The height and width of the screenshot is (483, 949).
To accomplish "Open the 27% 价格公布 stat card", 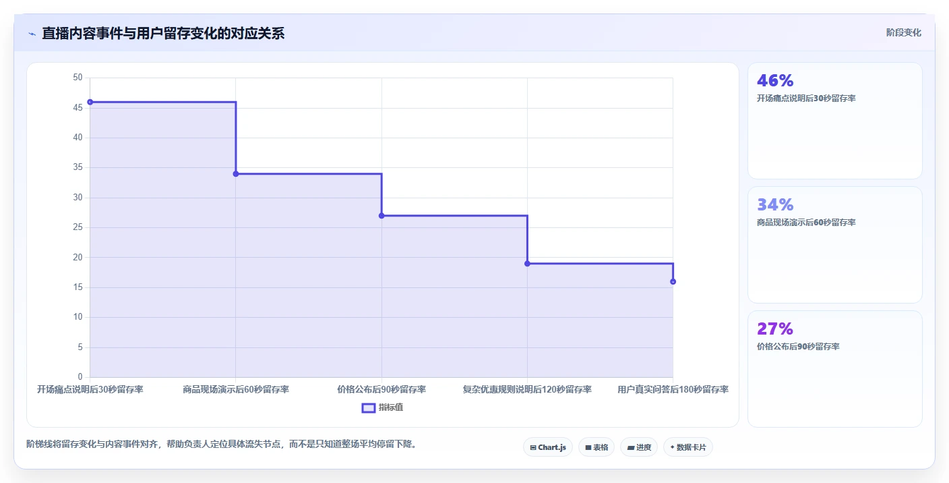I will coord(835,369).
